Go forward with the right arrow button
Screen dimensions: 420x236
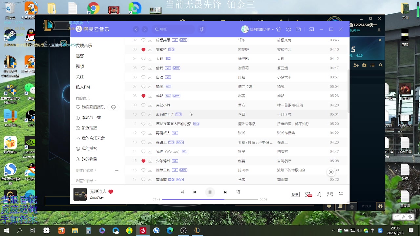coord(145,29)
